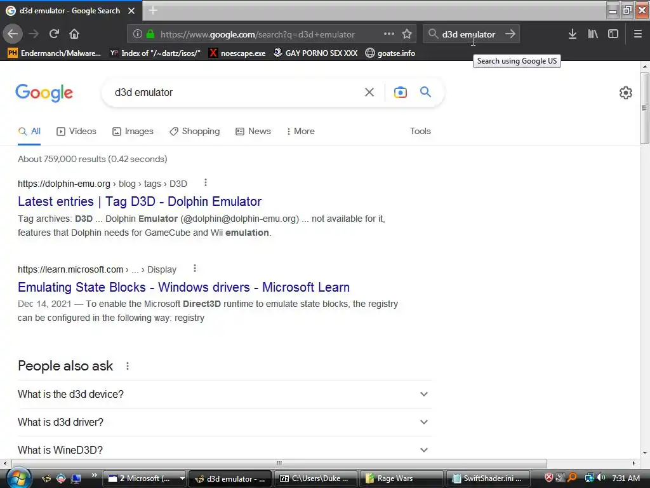Screen dimensions: 650x488
Task: Open a new browser tab with plus
Action: tap(153, 10)
